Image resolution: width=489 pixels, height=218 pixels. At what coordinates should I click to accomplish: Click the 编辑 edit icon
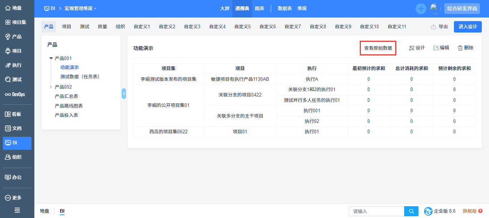point(436,48)
